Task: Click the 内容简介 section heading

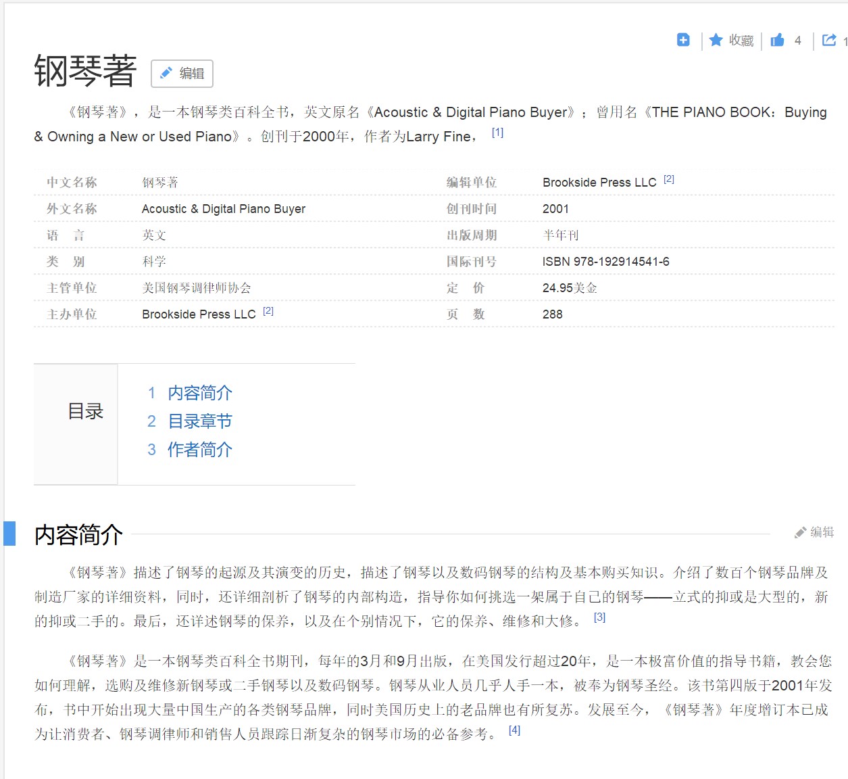Action: 78,535
